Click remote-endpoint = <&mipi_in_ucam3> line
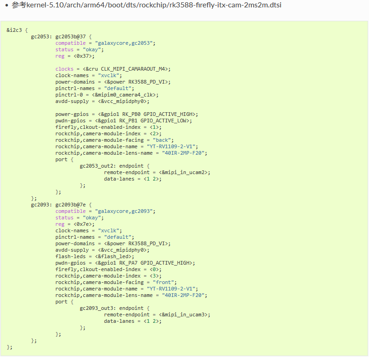This screenshot has width=369, height=357. click(x=157, y=315)
